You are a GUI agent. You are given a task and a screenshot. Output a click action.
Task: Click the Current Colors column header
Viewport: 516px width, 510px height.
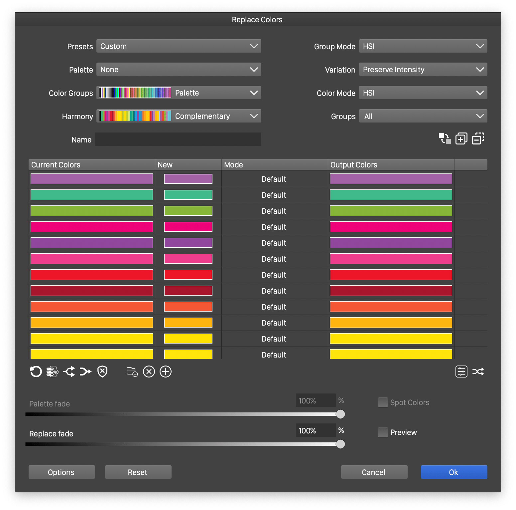55,164
